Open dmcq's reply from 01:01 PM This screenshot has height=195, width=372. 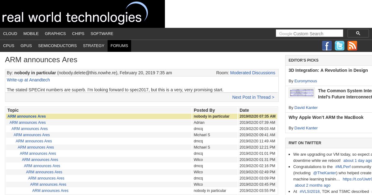38,154
